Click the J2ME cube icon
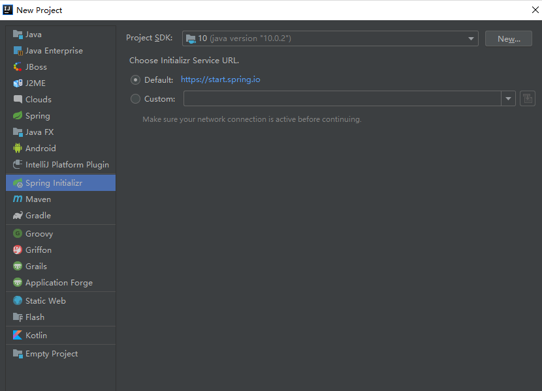Viewport: 542px width, 391px height. coord(18,83)
